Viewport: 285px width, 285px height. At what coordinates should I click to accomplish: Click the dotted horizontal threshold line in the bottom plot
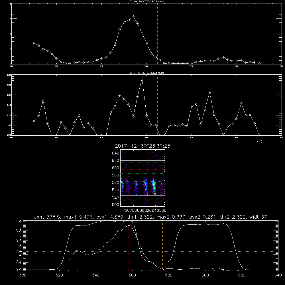point(150,251)
